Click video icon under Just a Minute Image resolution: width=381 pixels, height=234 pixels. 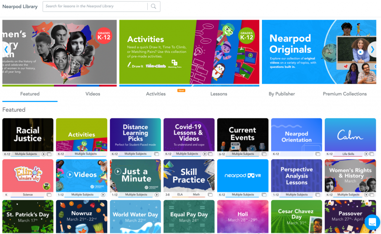[157, 195]
